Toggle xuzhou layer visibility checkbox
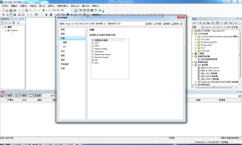The image size is (242, 145). point(8,30)
